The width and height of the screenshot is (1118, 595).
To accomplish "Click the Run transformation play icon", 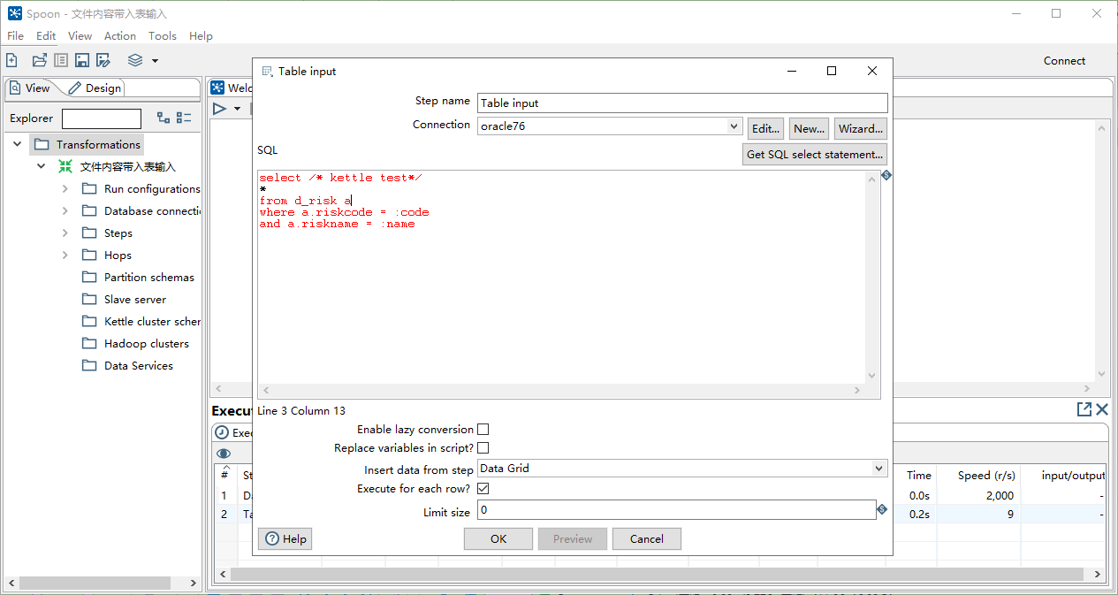I will 219,109.
